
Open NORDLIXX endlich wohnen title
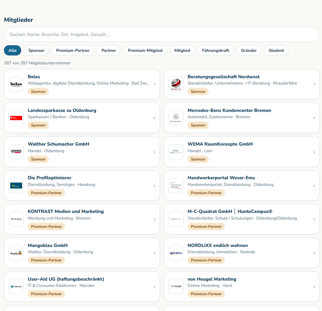218,246
